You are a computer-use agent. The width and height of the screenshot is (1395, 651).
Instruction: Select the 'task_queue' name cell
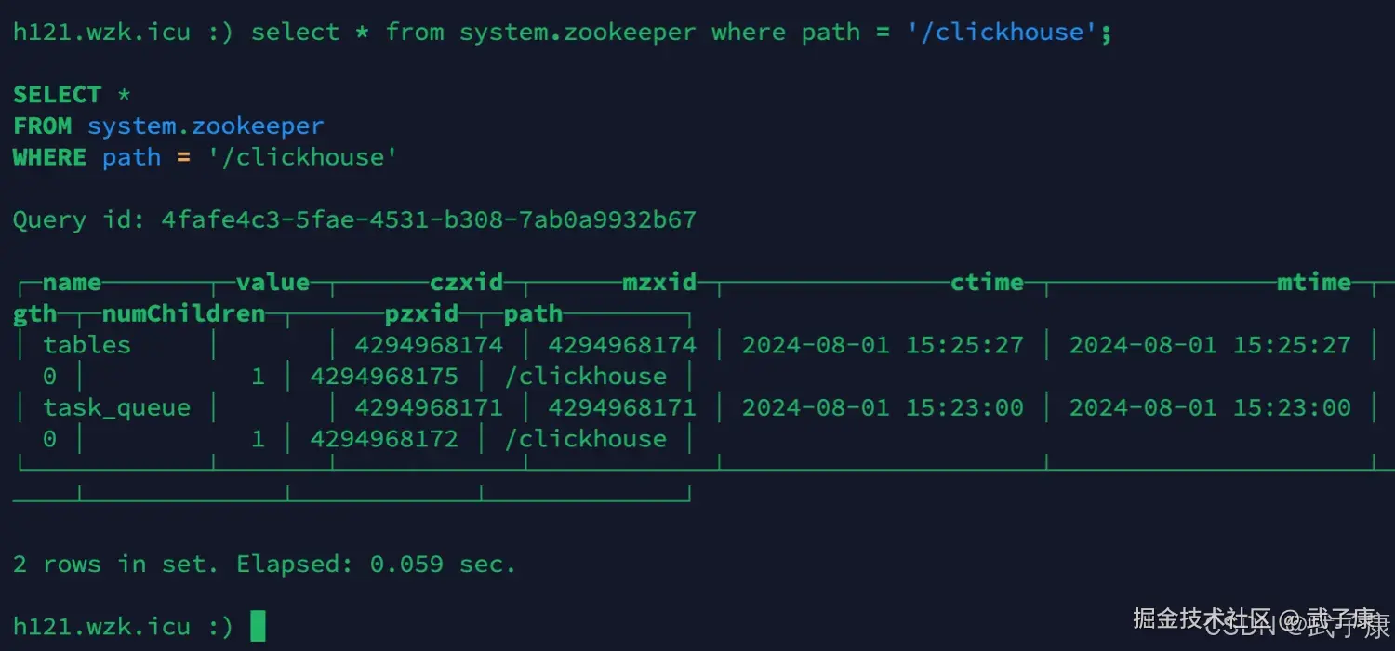click(x=116, y=407)
